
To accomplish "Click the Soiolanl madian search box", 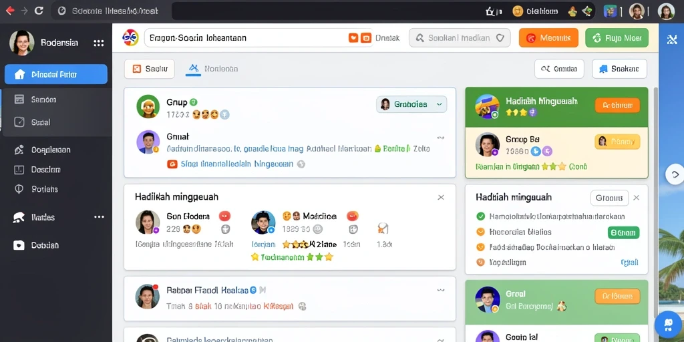I will [460, 38].
